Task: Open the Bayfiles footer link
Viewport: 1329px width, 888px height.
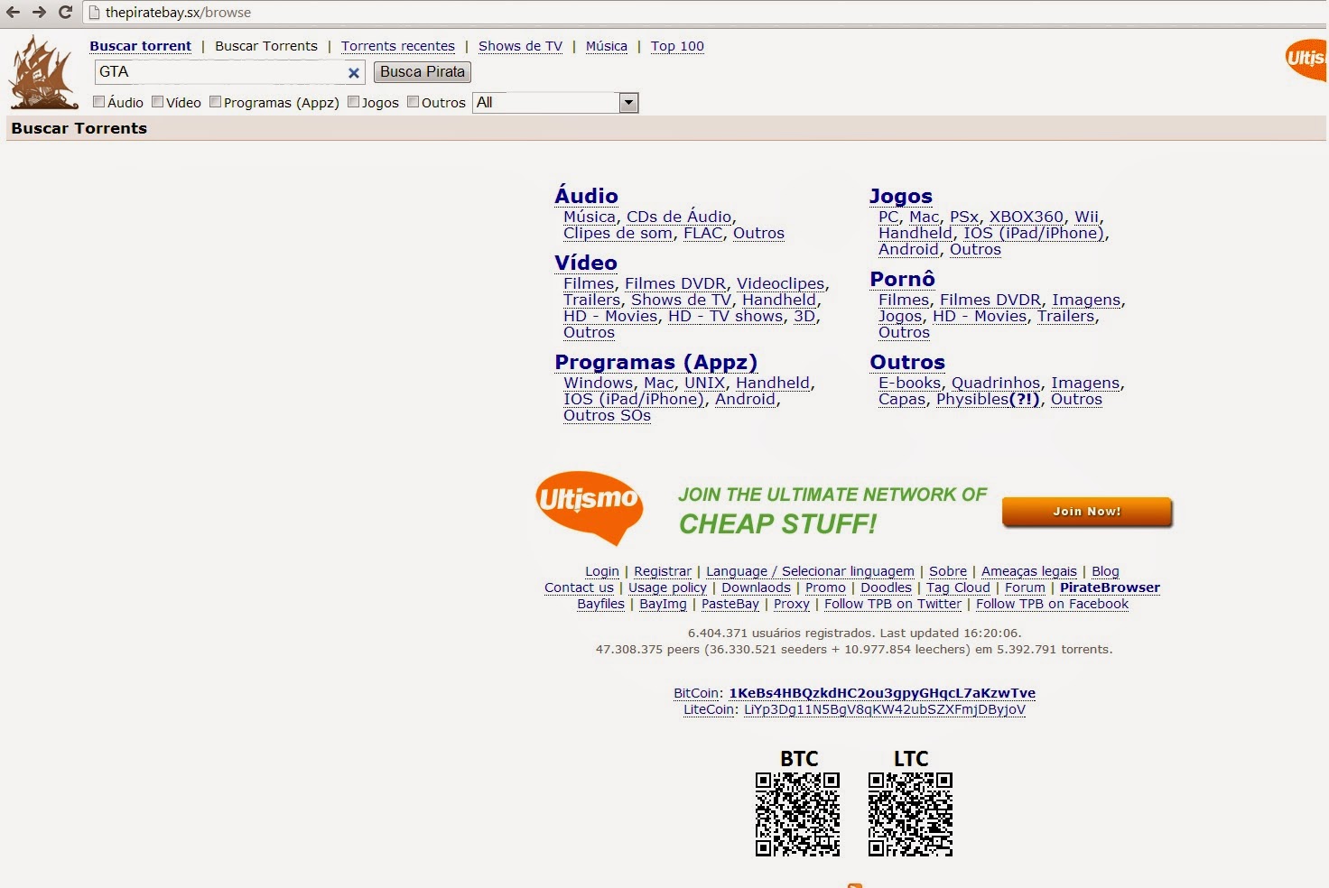Action: coord(600,604)
